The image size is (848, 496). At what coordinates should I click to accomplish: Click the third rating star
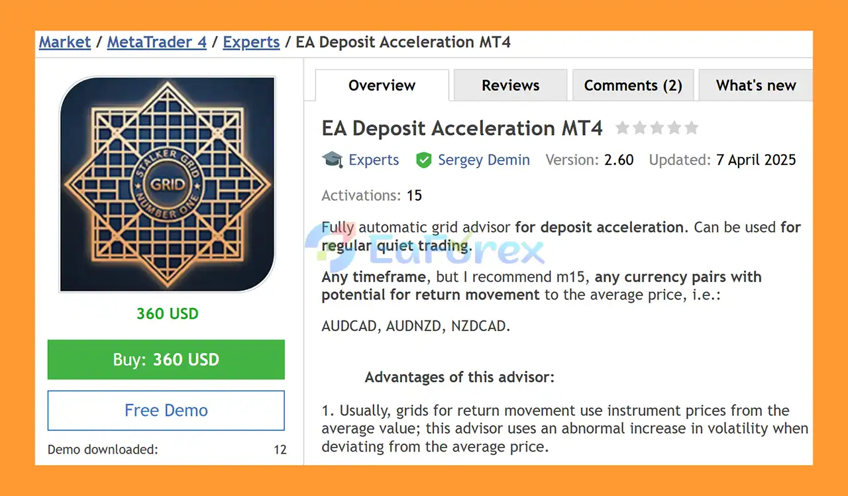(x=657, y=128)
